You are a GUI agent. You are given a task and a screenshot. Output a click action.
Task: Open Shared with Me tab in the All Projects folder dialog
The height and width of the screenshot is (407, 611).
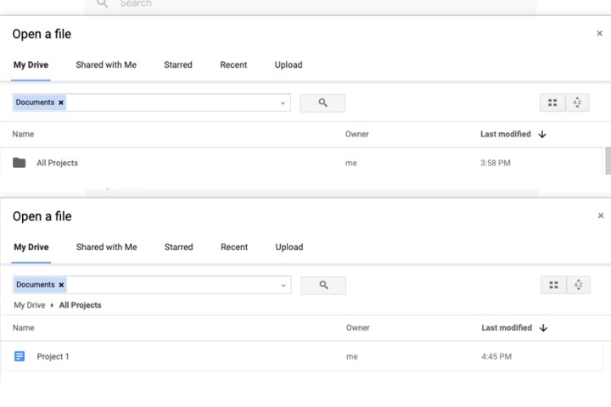coord(105,64)
